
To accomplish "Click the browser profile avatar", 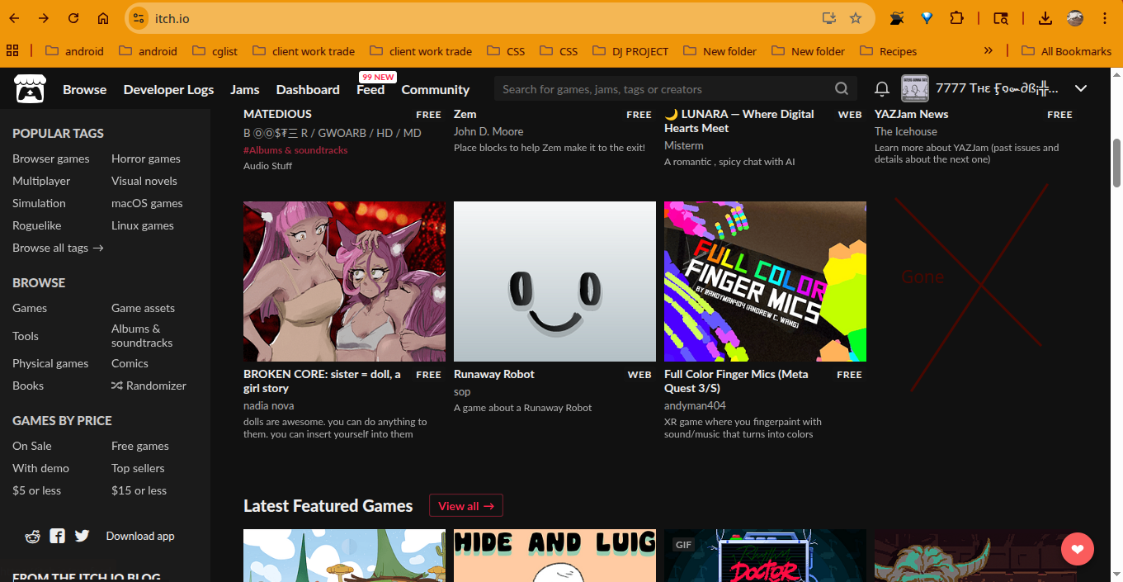I will tap(1074, 18).
